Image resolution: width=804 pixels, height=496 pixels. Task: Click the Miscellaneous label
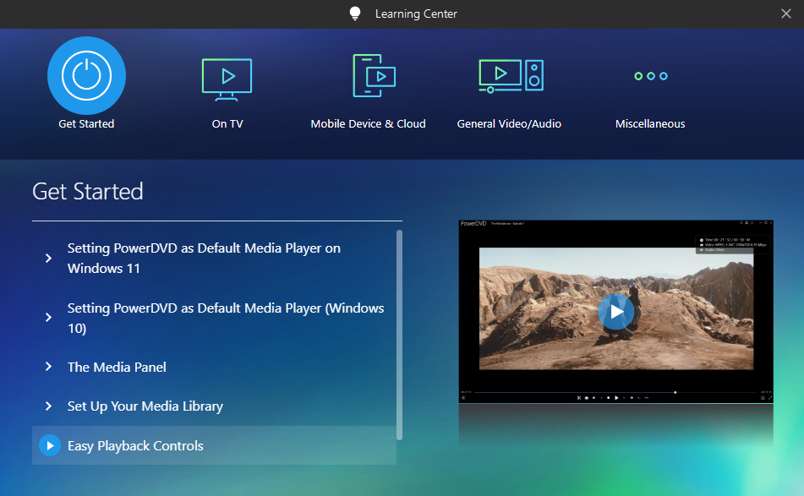[650, 123]
